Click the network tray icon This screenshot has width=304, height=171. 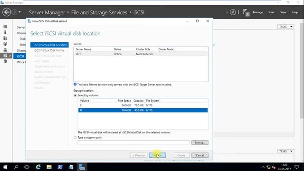268,167
